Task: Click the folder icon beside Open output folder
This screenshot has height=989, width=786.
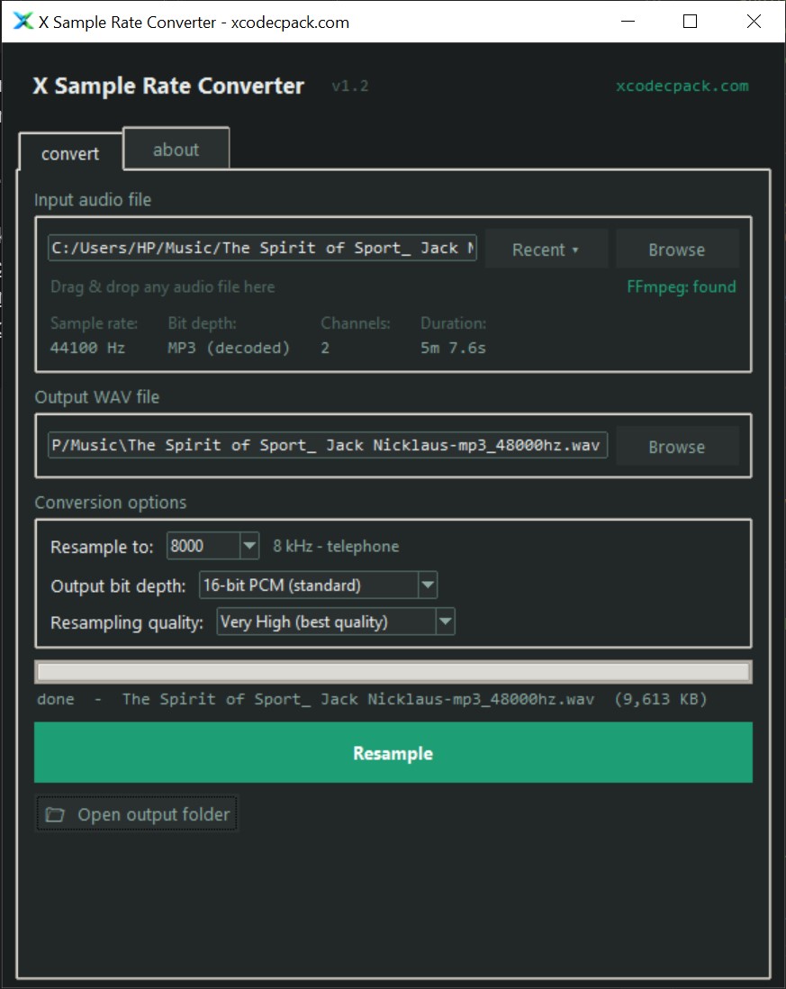Action: point(55,814)
